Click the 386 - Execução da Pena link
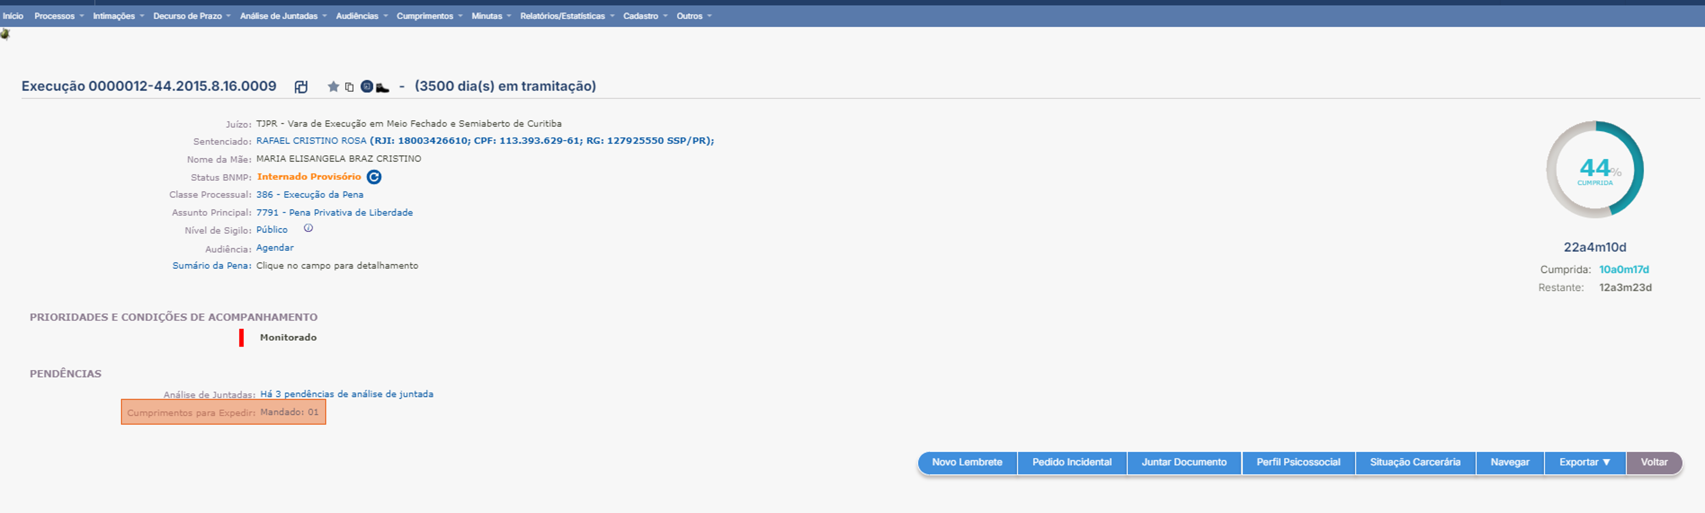This screenshot has width=1705, height=513. pyautogui.click(x=310, y=194)
